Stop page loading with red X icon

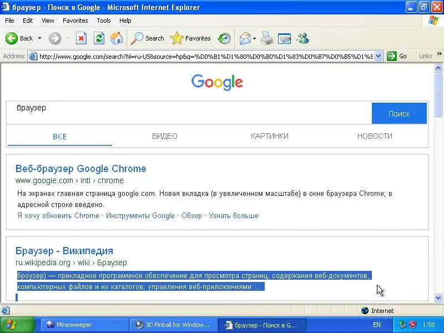(81, 38)
